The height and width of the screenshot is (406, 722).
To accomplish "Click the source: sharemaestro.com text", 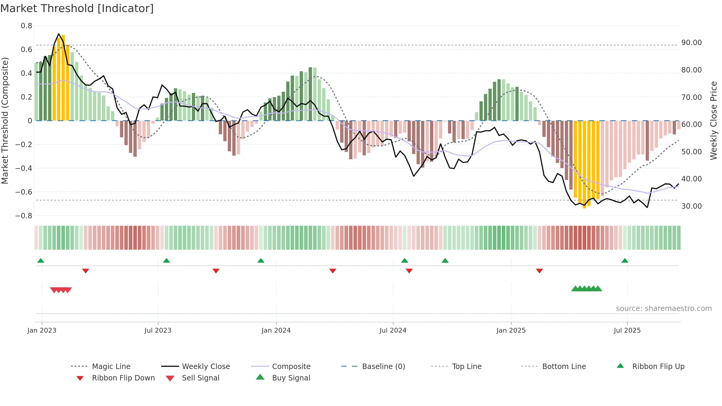I will click(664, 309).
